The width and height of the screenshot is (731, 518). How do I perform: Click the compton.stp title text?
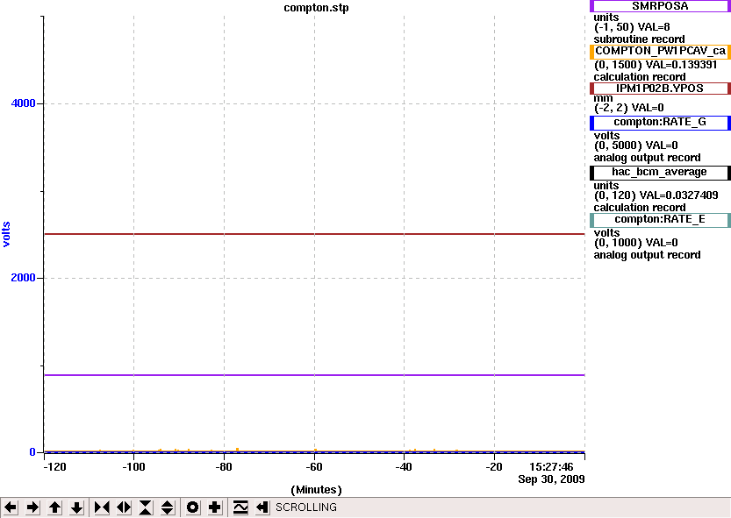316,8
